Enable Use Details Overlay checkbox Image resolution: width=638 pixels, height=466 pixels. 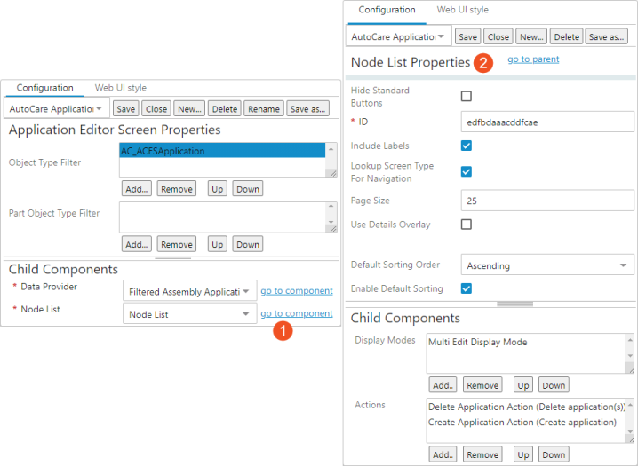click(x=467, y=225)
